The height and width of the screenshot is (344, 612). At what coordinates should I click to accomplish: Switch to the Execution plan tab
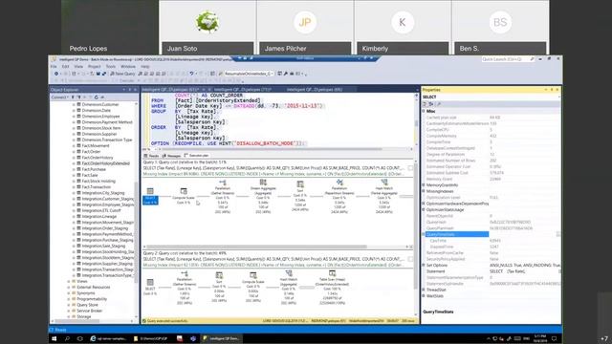click(x=197, y=156)
